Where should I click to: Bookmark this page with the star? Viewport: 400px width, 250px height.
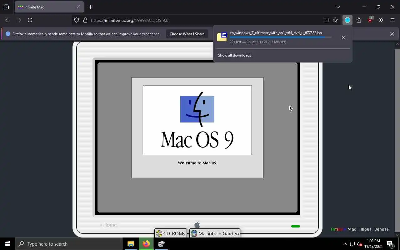(335, 20)
